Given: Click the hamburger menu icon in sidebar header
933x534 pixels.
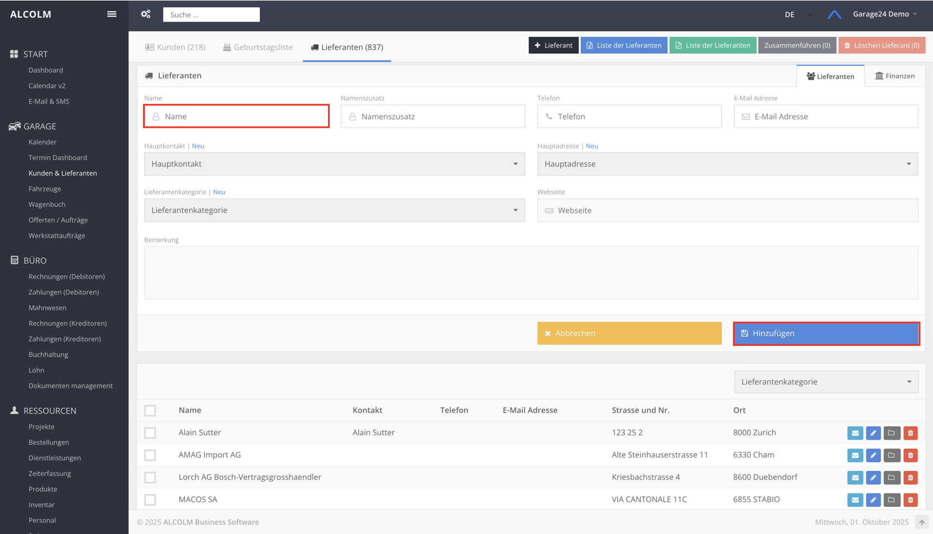Looking at the screenshot, I should point(112,14).
